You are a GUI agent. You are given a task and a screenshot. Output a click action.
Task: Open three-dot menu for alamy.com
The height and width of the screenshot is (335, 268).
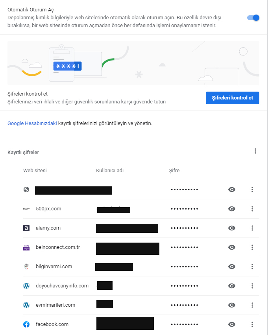pyautogui.click(x=252, y=228)
